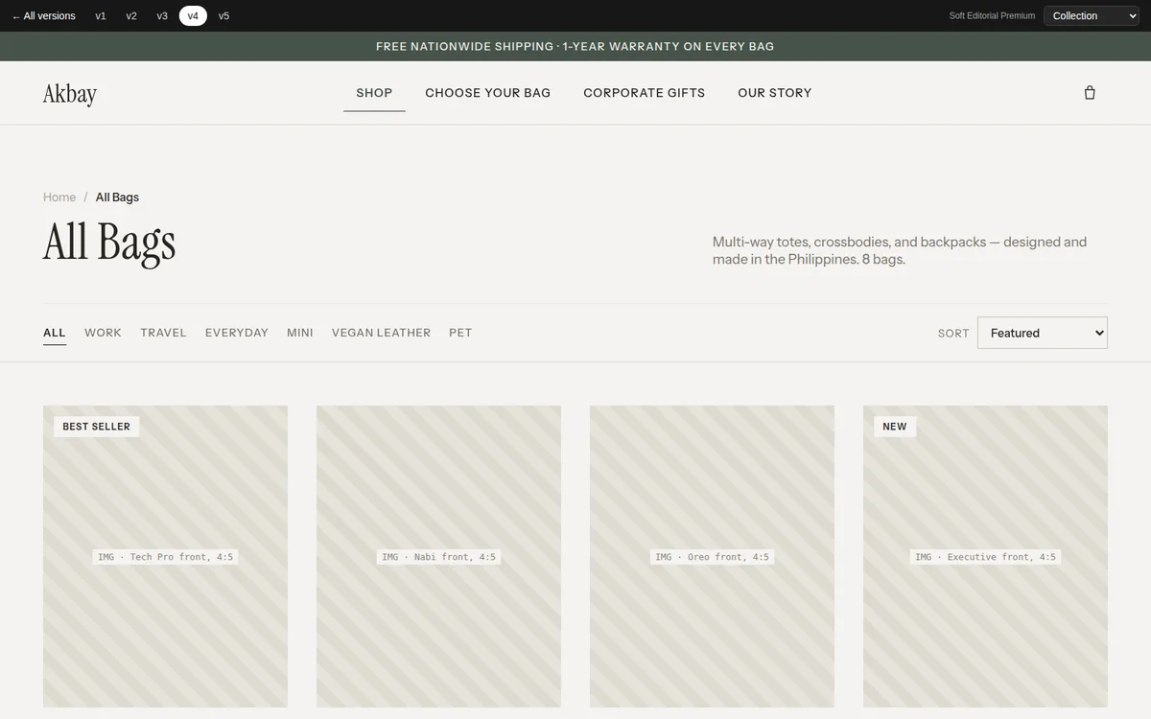Open the Executive product image
Screen dimensions: 1151x719
pyautogui.click(x=985, y=557)
